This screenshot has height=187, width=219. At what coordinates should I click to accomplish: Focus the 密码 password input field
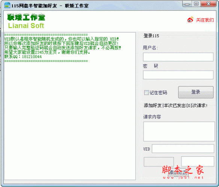tap(178, 75)
